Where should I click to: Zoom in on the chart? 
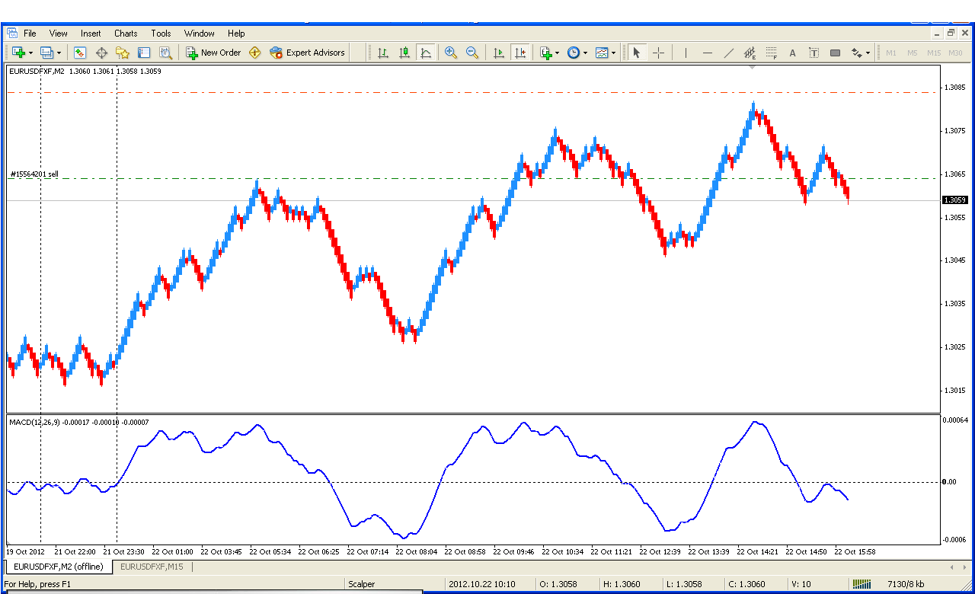point(451,53)
